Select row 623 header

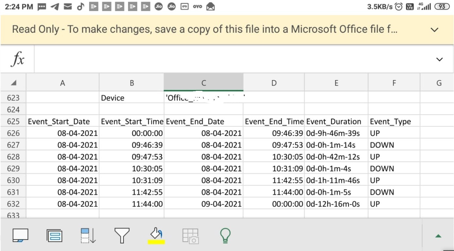[13, 98]
